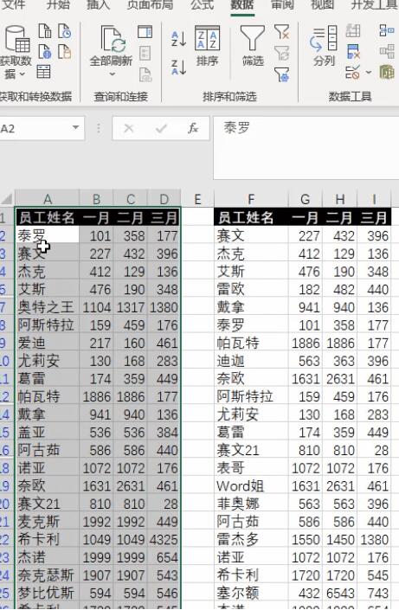Click the Existing Connections icon
The height and width of the screenshot is (610, 399).
[65, 51]
